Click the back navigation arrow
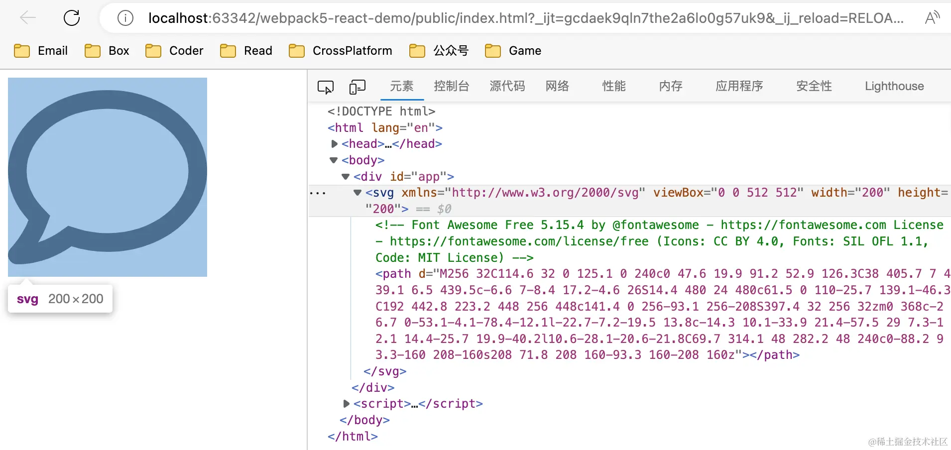951x450 pixels. click(28, 17)
